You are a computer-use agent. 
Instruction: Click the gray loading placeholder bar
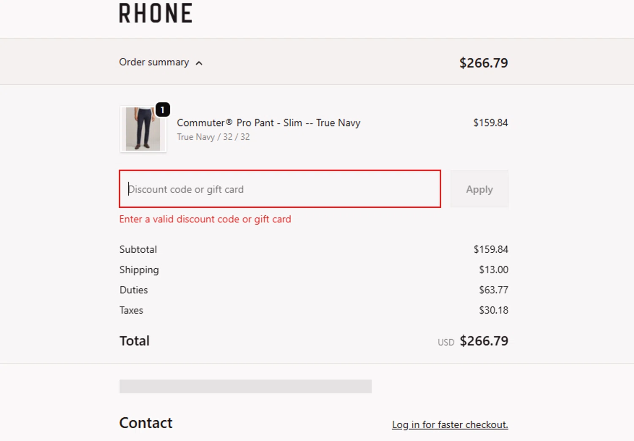[x=246, y=386]
